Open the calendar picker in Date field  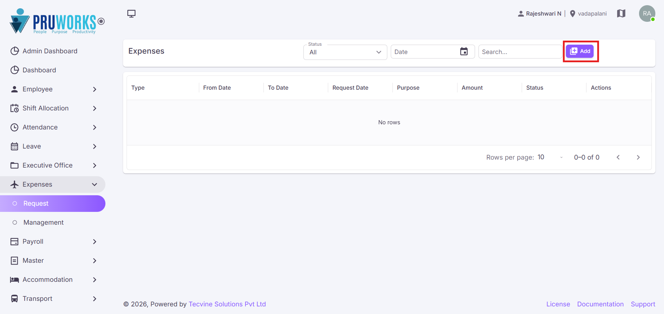(x=464, y=52)
